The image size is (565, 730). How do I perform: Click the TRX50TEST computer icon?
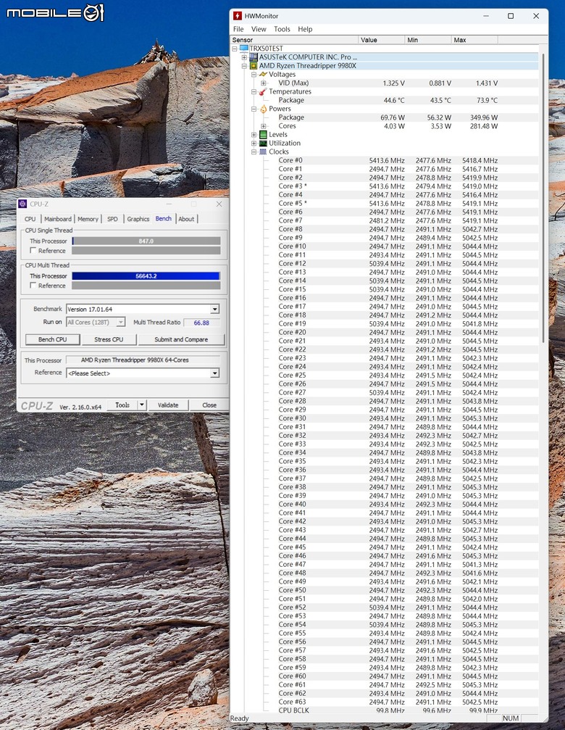tap(244, 49)
